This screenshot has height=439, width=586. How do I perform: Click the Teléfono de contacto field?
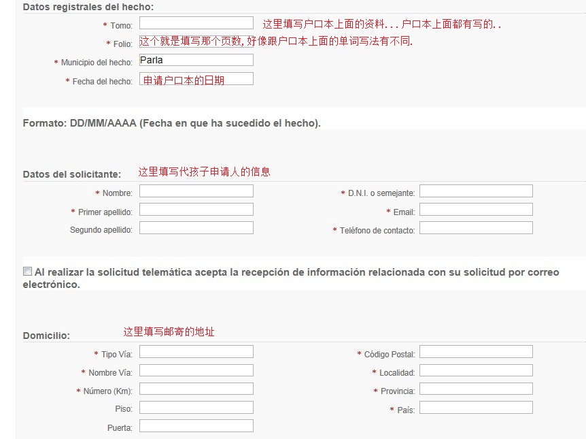click(475, 229)
